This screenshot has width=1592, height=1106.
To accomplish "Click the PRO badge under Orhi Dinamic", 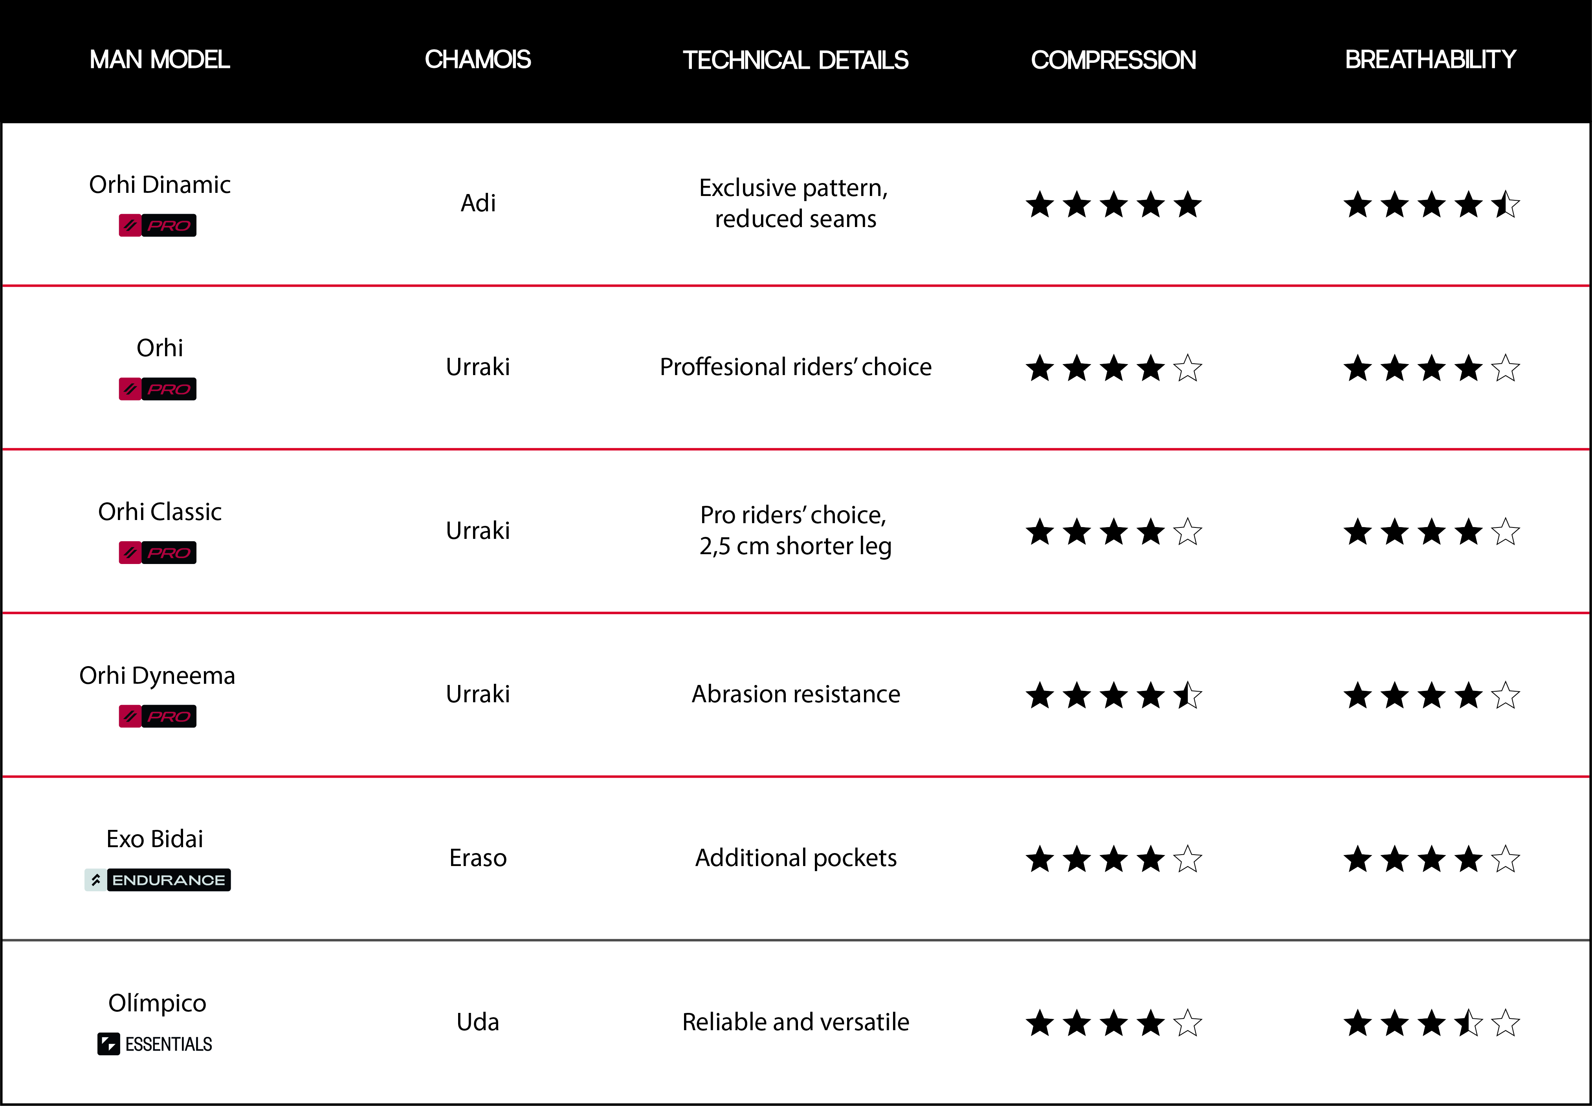I will tap(157, 225).
